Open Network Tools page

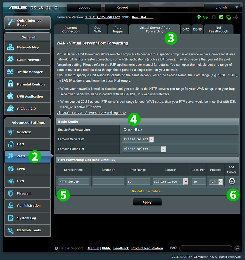coord(28,230)
